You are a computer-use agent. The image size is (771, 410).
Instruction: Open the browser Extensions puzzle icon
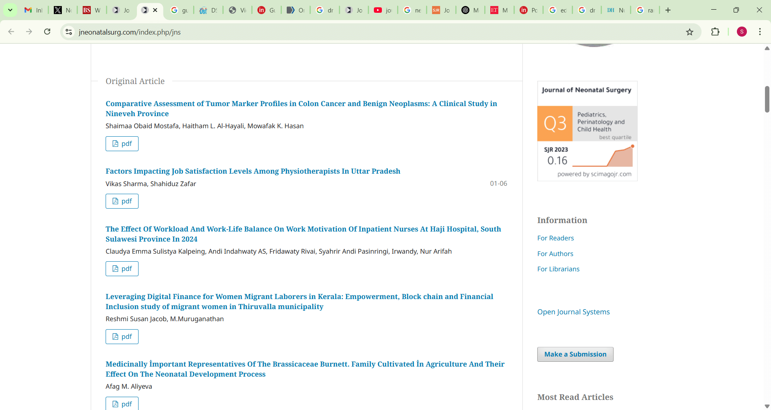pos(715,32)
